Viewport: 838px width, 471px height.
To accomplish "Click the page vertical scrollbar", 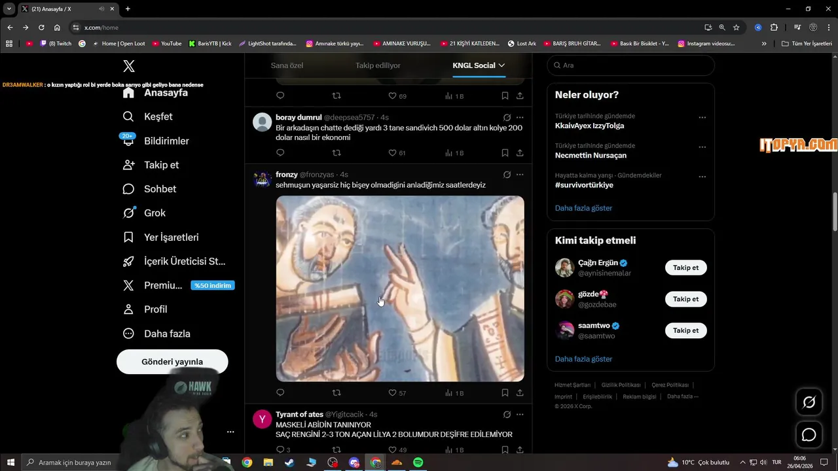I will pyautogui.click(x=835, y=212).
